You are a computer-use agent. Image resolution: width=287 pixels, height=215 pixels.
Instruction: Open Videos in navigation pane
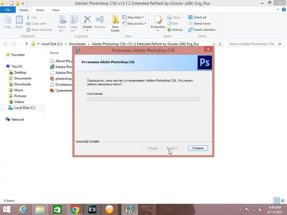tap(17, 102)
